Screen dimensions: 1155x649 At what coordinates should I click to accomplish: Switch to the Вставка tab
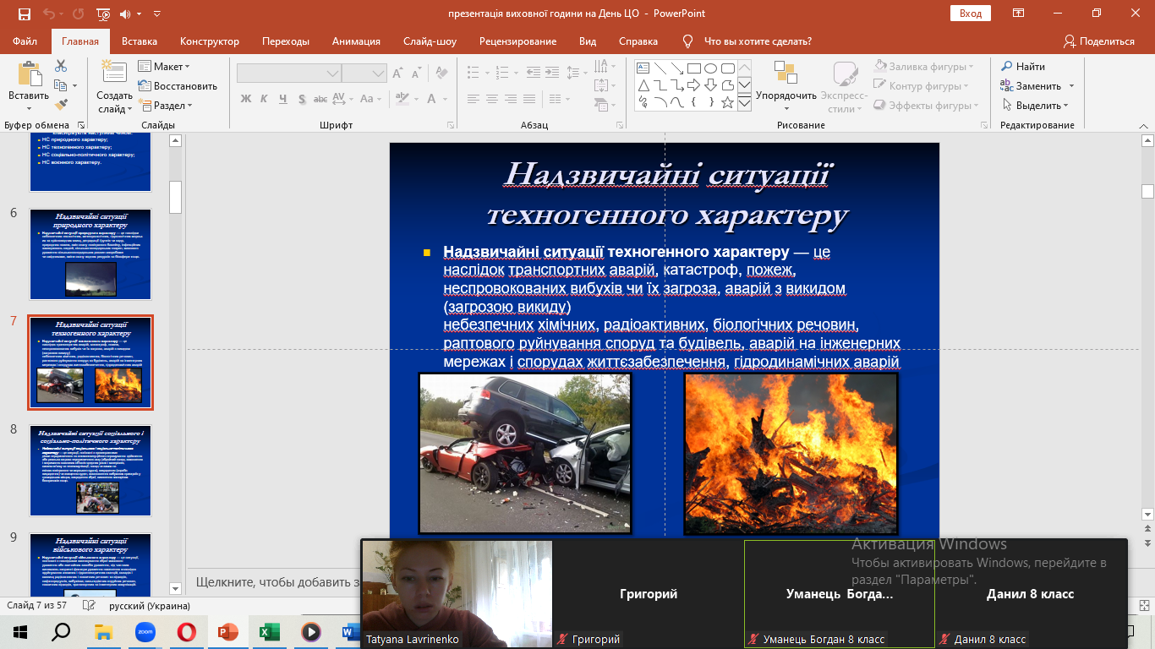(140, 41)
